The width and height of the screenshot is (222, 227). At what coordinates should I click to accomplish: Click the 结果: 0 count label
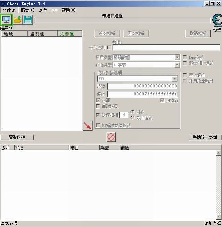tap(7, 28)
